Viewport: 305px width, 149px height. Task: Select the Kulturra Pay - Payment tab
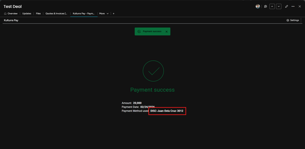(84, 14)
